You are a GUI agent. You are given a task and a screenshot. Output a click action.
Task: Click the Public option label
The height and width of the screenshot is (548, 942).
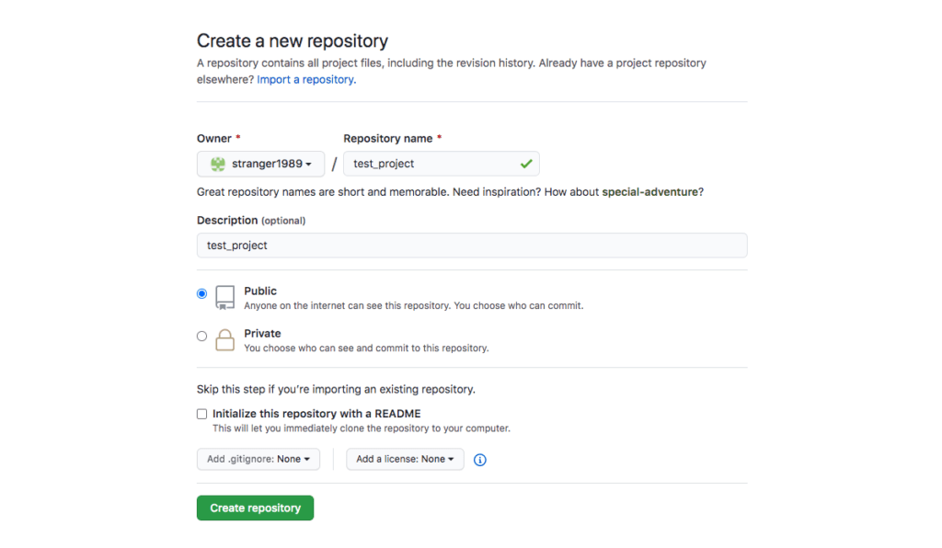[260, 291]
